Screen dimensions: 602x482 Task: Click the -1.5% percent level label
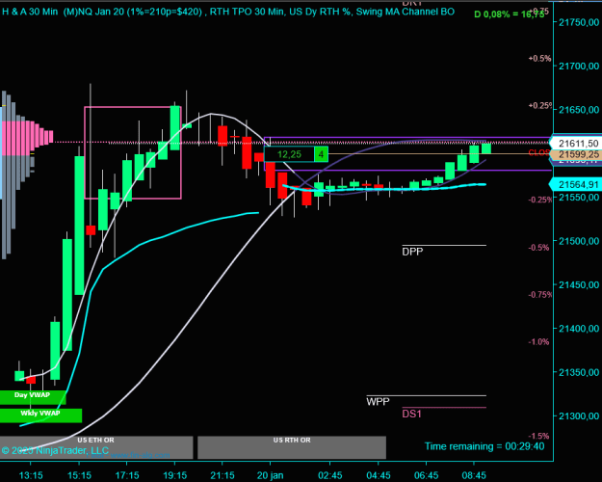tap(538, 437)
